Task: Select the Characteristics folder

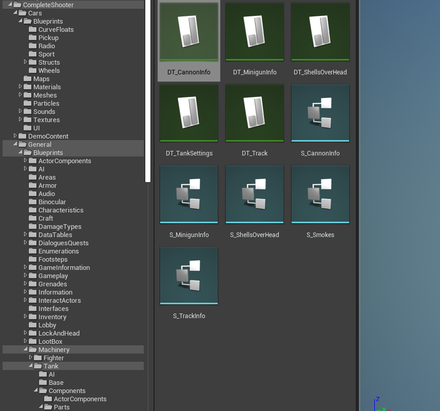Action: (56, 210)
